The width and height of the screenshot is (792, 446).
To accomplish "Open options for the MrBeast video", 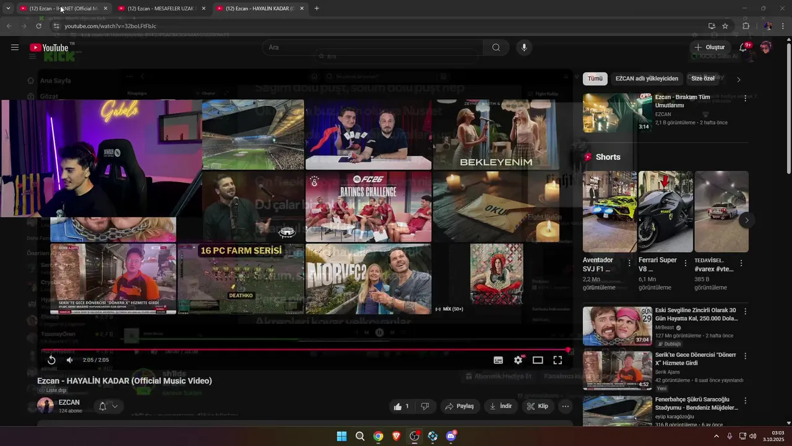I will (745, 312).
